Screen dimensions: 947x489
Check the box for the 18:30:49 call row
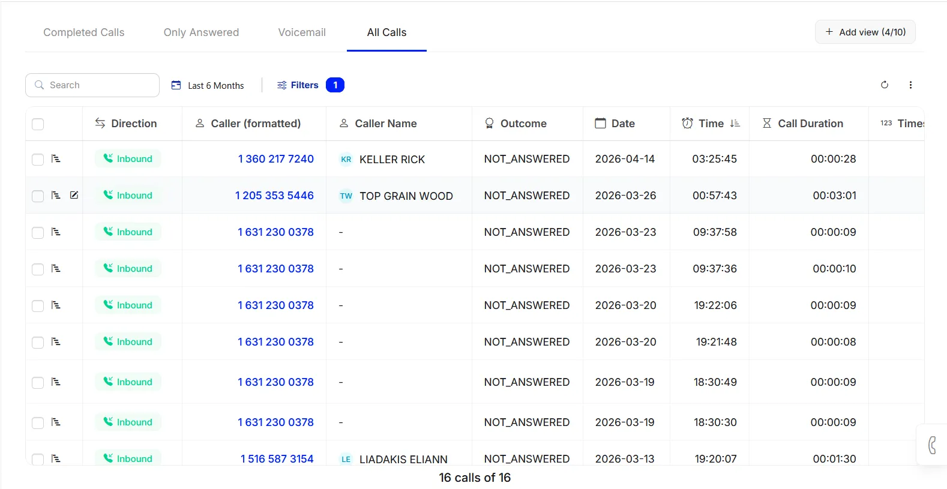click(x=38, y=382)
